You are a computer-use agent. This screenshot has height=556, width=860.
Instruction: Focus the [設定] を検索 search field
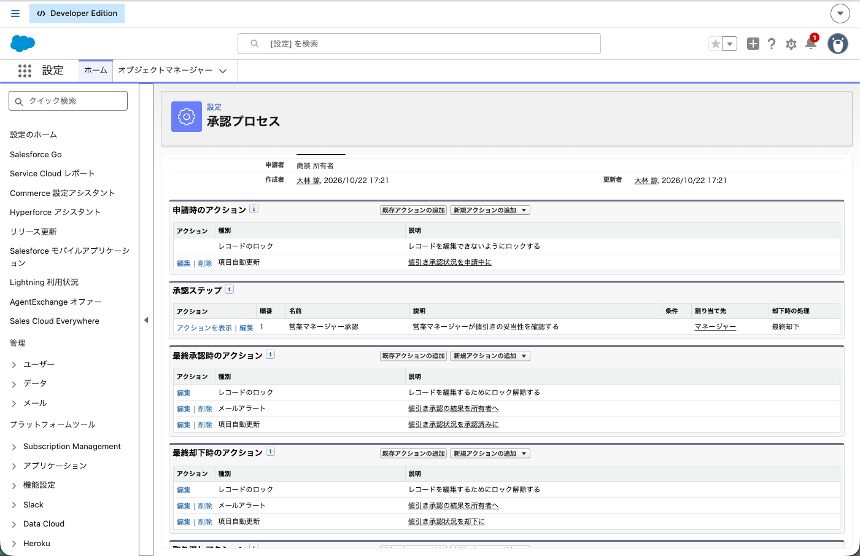419,44
